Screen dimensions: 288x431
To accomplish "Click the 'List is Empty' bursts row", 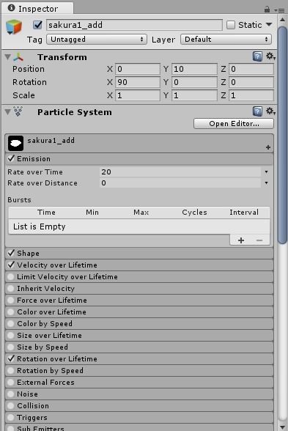I will pos(139,226).
